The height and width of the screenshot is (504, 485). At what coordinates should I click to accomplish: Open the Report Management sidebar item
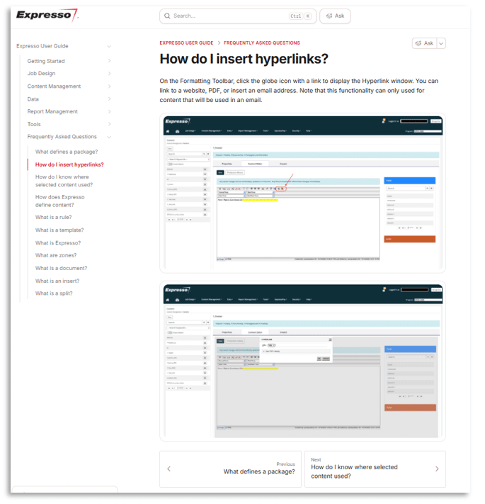[52, 111]
